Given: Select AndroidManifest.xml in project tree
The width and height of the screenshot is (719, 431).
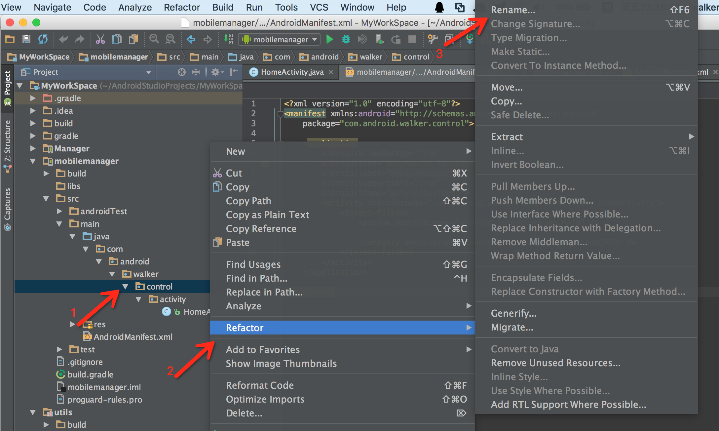Looking at the screenshot, I should tap(128, 337).
